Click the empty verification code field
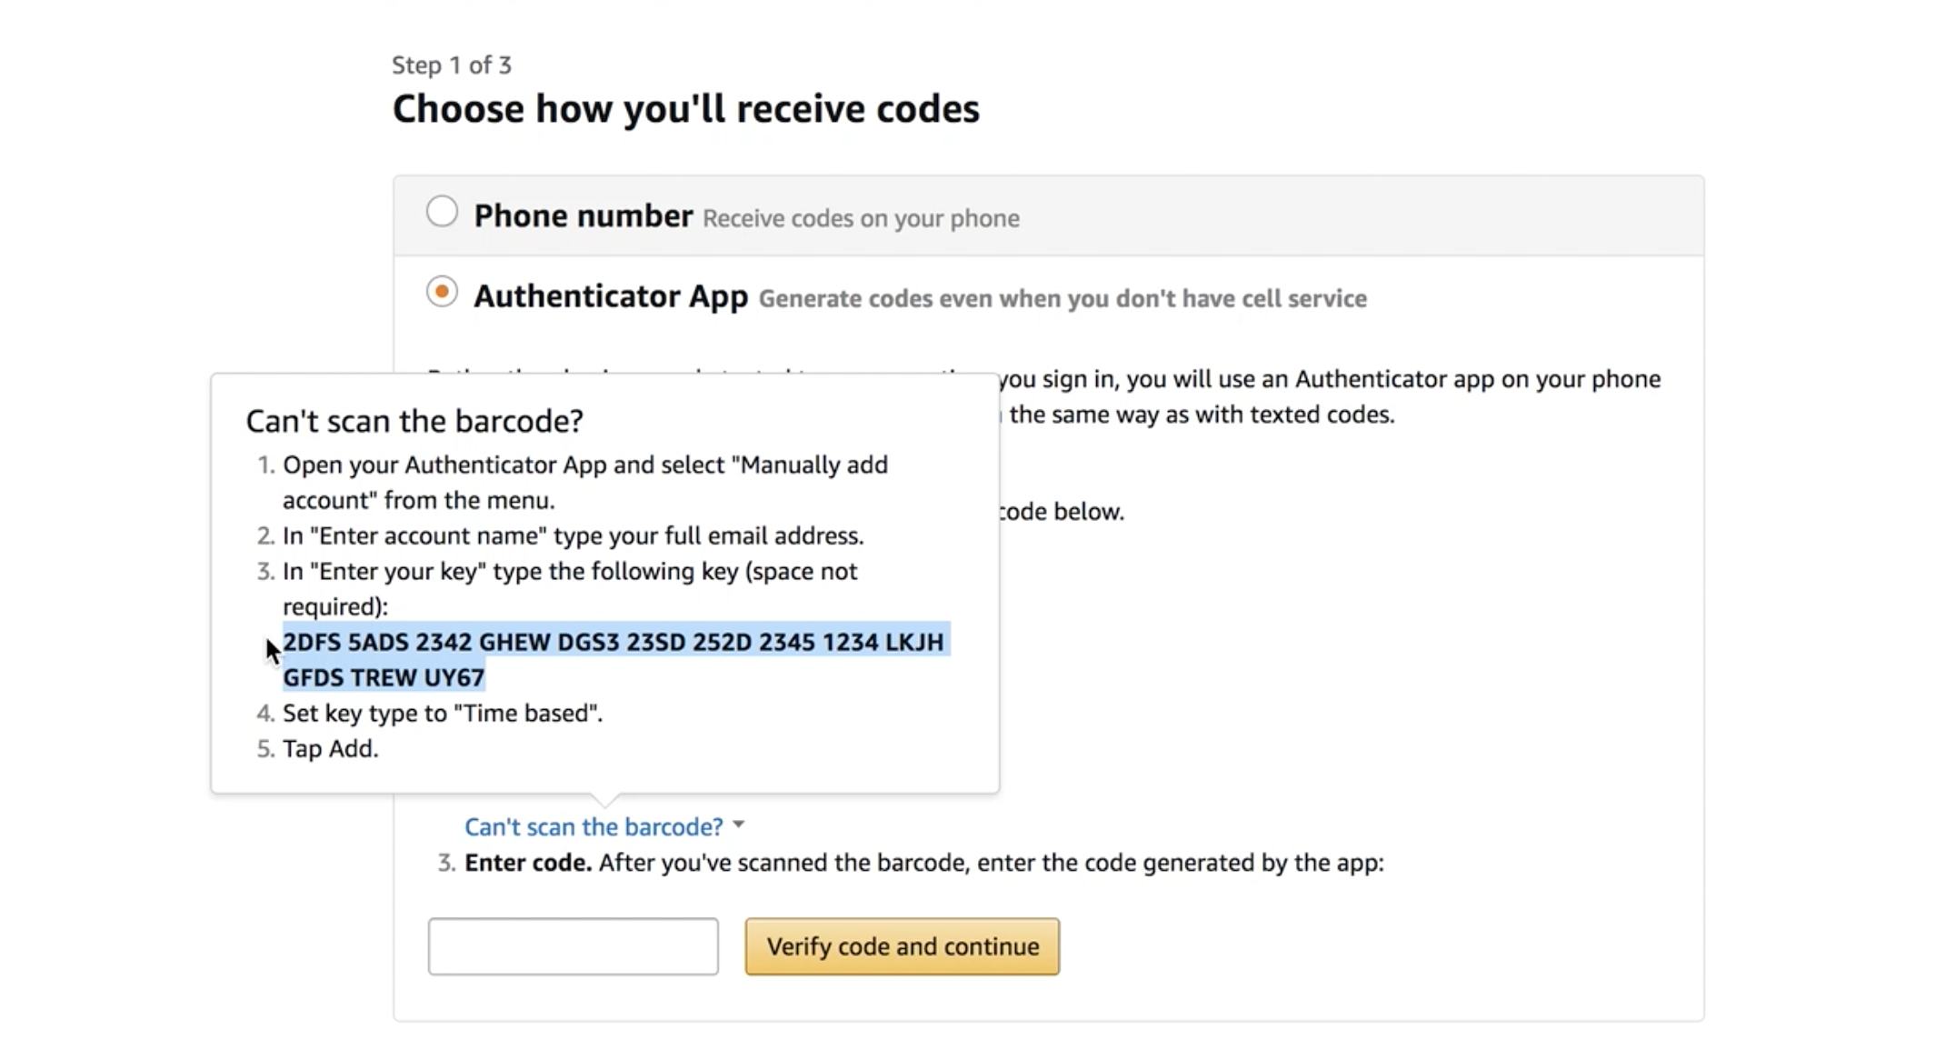Screen dimensions: 1936x1060 pos(573,945)
